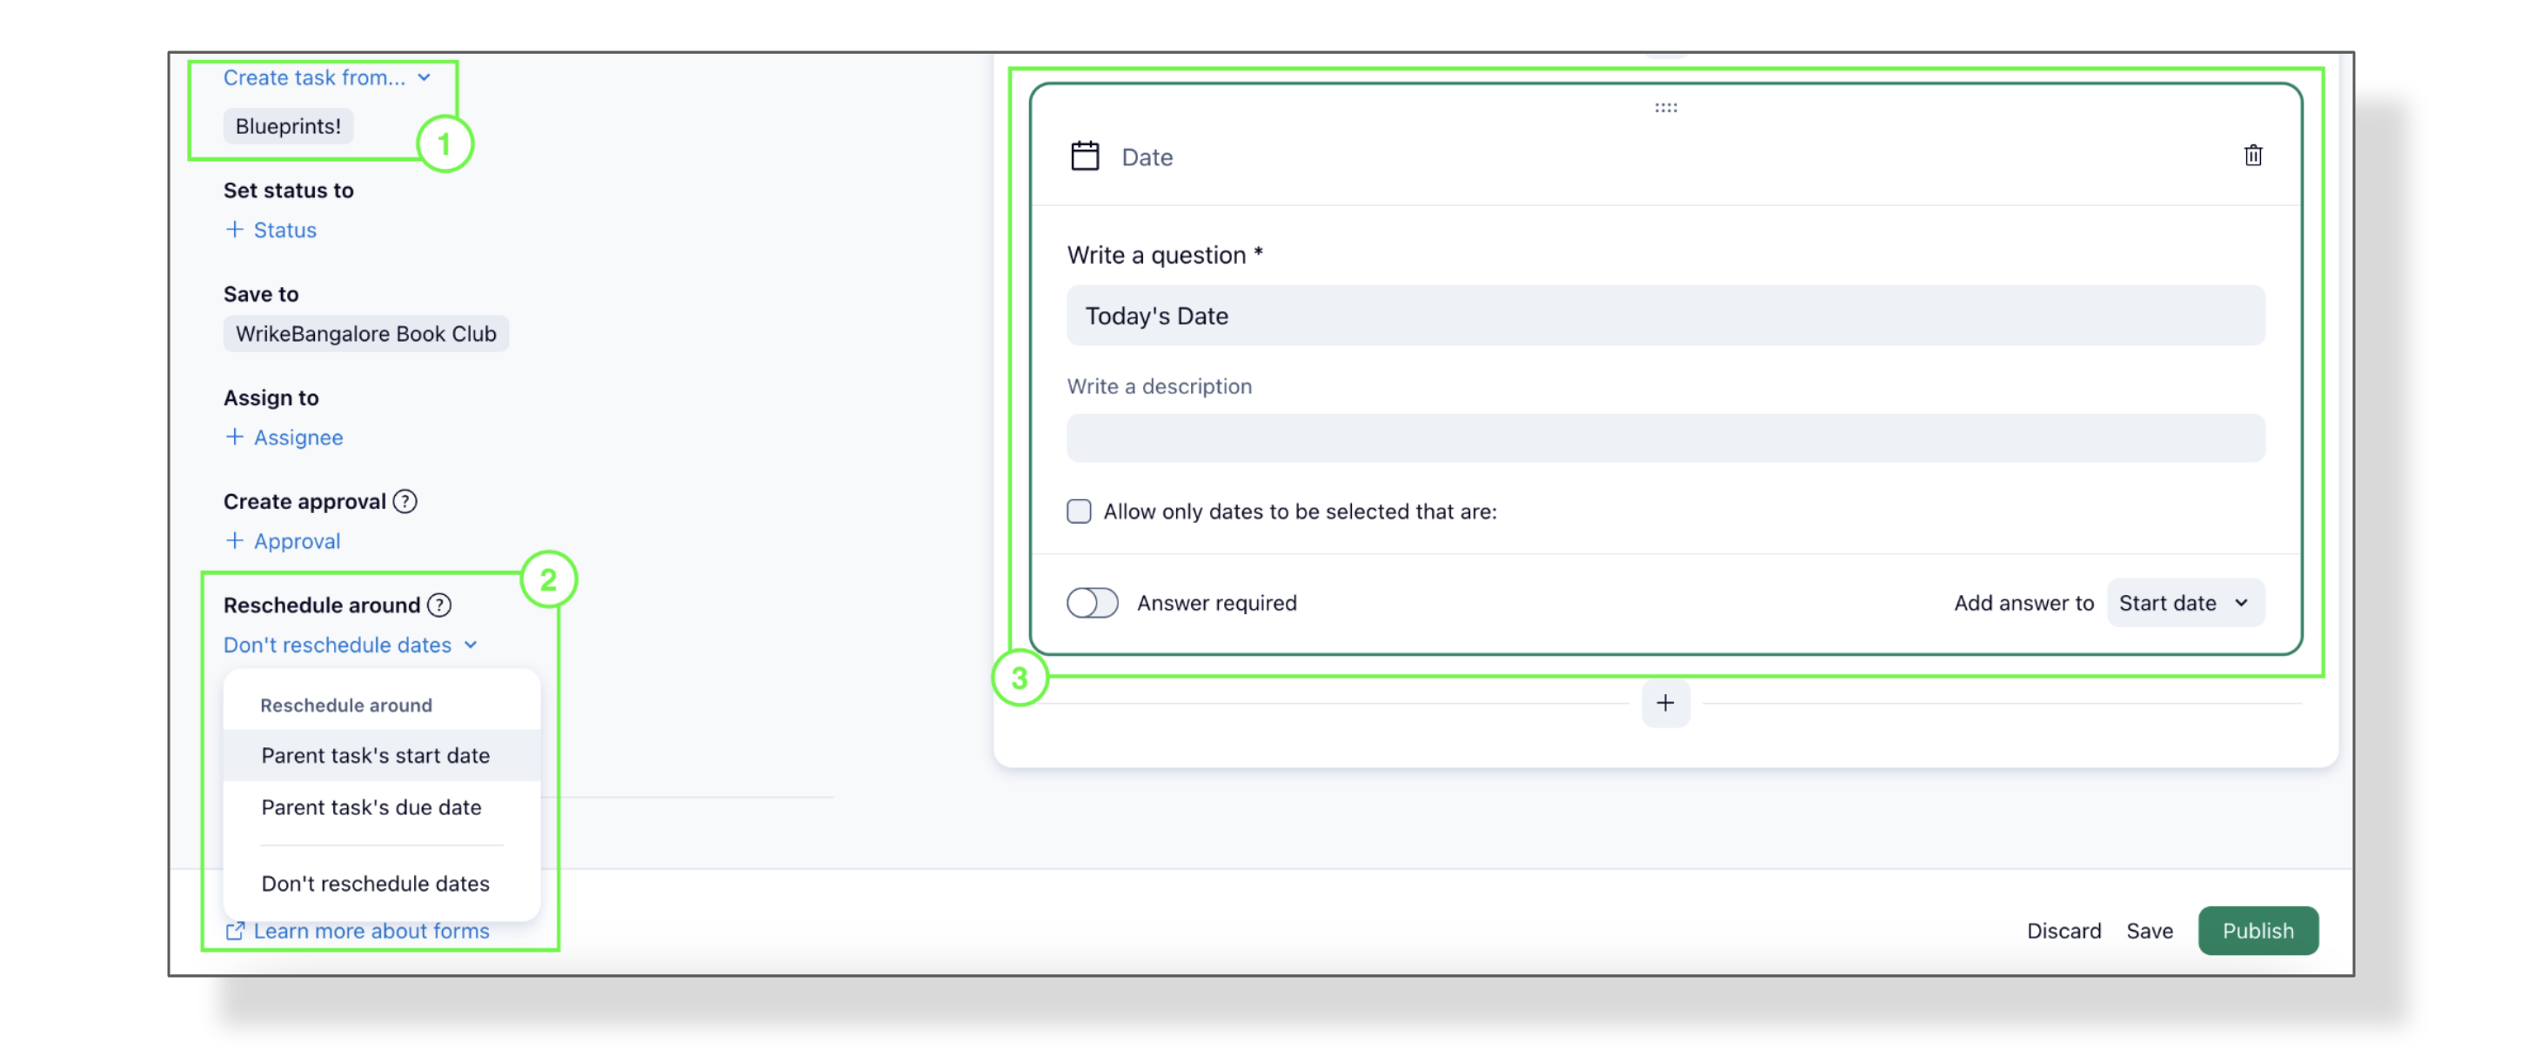Click the plus icon next to Status

coord(234,230)
